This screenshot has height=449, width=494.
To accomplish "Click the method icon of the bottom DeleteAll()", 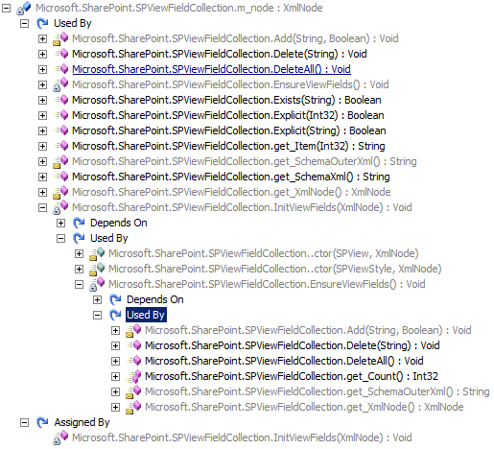I will click(134, 361).
